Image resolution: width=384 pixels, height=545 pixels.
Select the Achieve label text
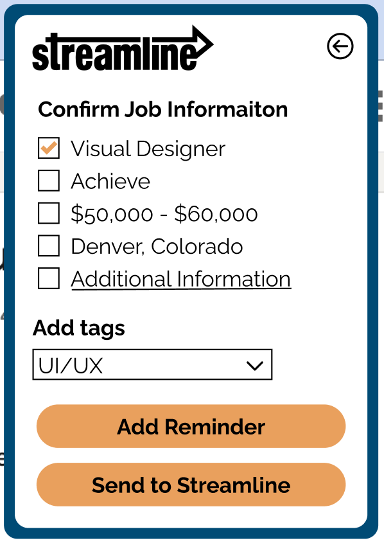coord(110,181)
